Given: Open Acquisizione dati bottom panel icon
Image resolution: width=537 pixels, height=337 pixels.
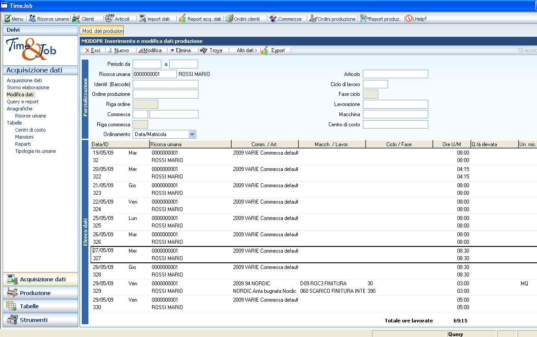Looking at the screenshot, I should [11, 279].
